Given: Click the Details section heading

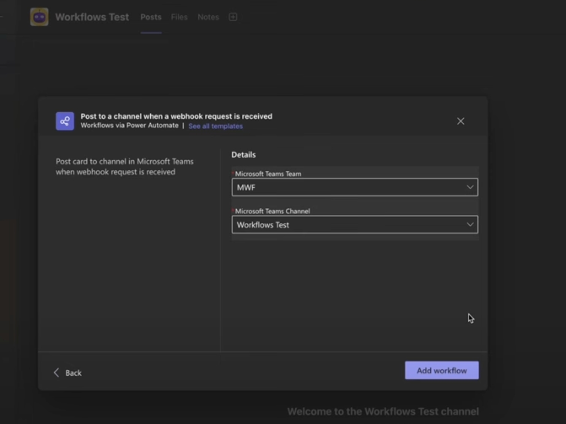Looking at the screenshot, I should pyautogui.click(x=243, y=155).
